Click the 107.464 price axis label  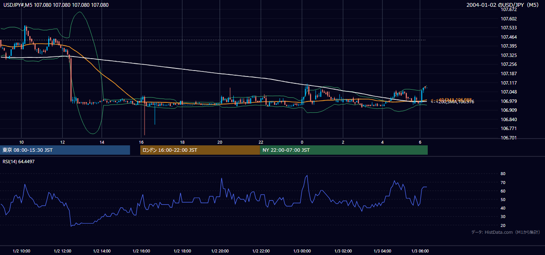tap(509, 37)
